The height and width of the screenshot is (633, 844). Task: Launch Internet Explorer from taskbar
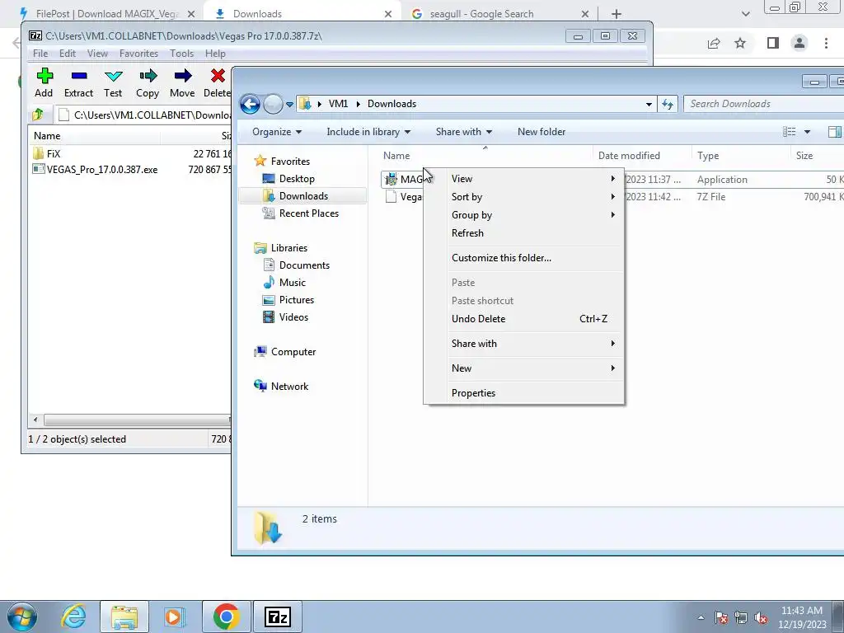pos(74,617)
